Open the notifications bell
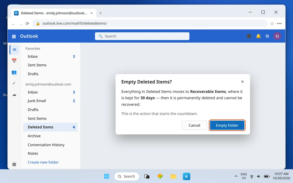Image resolution: width=293 pixels, height=183 pixels. coord(258,36)
